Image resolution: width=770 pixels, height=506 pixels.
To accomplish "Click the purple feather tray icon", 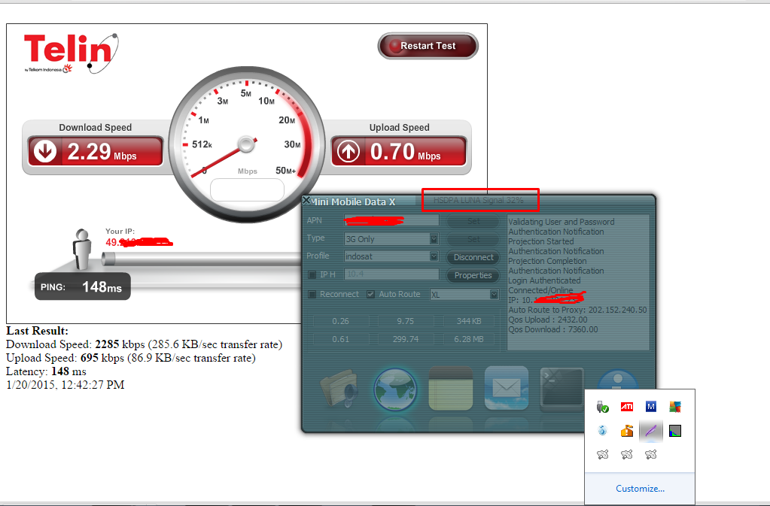I will 650,431.
